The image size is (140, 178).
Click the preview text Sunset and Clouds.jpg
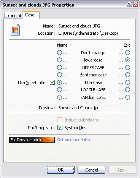[79, 108]
